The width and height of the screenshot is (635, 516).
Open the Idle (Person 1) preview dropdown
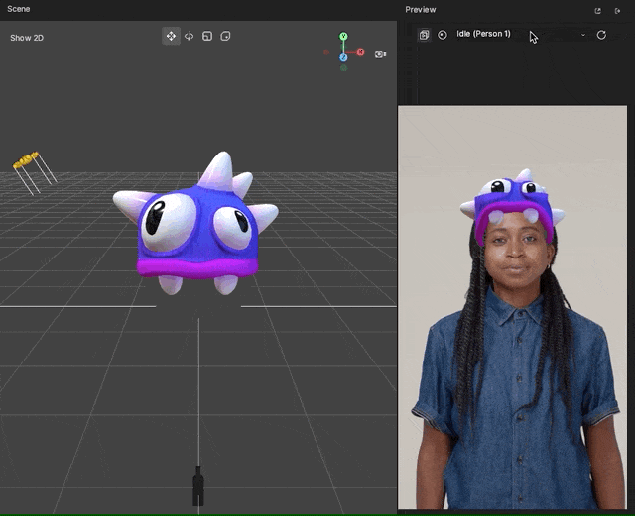click(522, 34)
